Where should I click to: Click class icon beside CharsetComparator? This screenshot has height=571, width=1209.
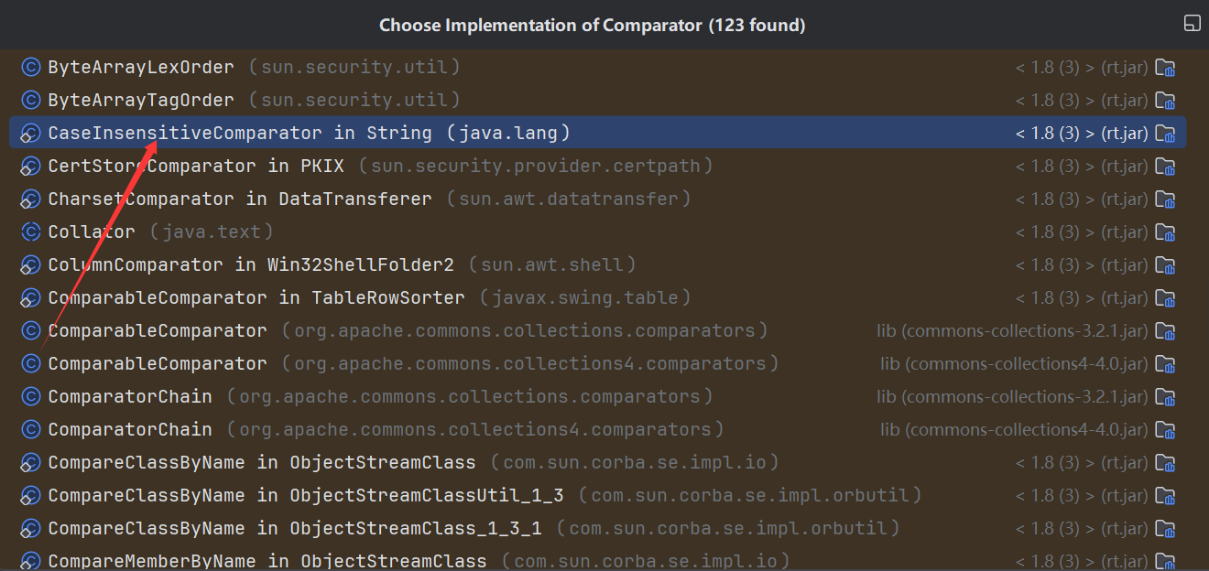tap(31, 199)
